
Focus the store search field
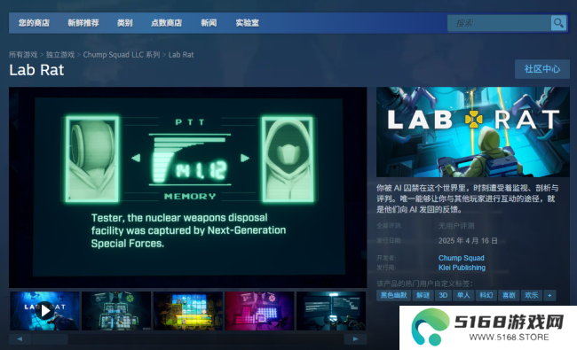[x=500, y=23]
